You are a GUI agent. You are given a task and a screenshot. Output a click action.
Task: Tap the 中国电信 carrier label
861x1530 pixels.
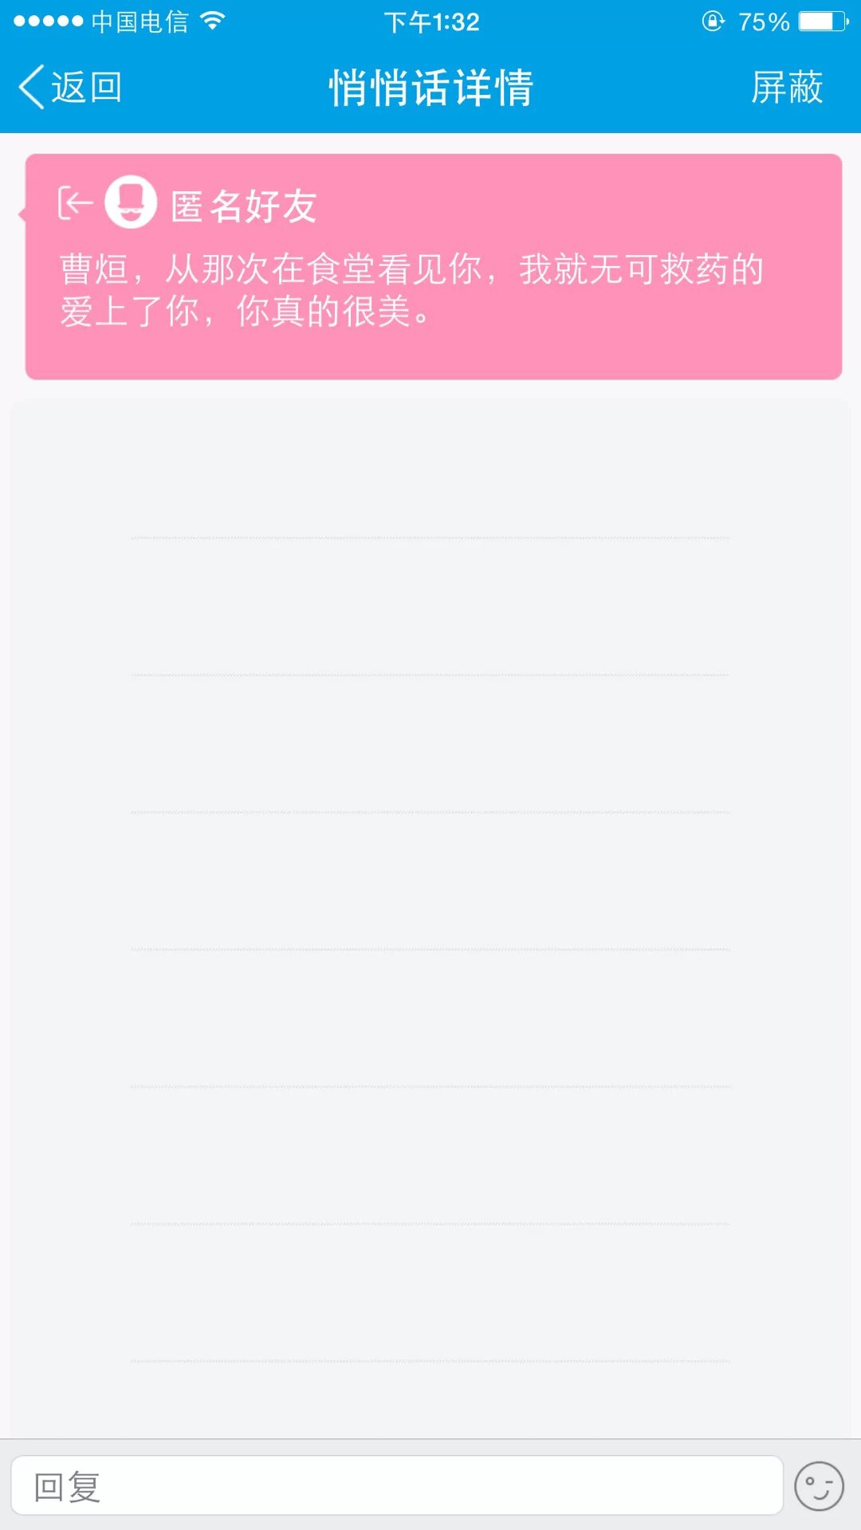pyautogui.click(x=140, y=21)
